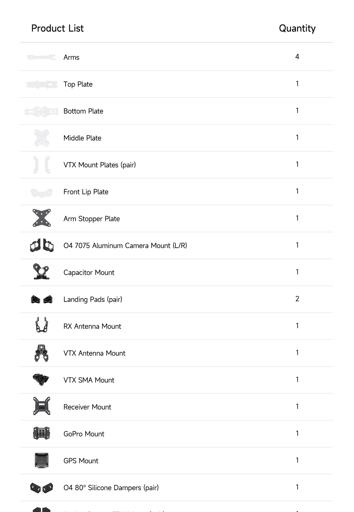Click the Arms part thumbnail
Image resolution: width=354 pixels, height=512 pixels.
(x=41, y=57)
